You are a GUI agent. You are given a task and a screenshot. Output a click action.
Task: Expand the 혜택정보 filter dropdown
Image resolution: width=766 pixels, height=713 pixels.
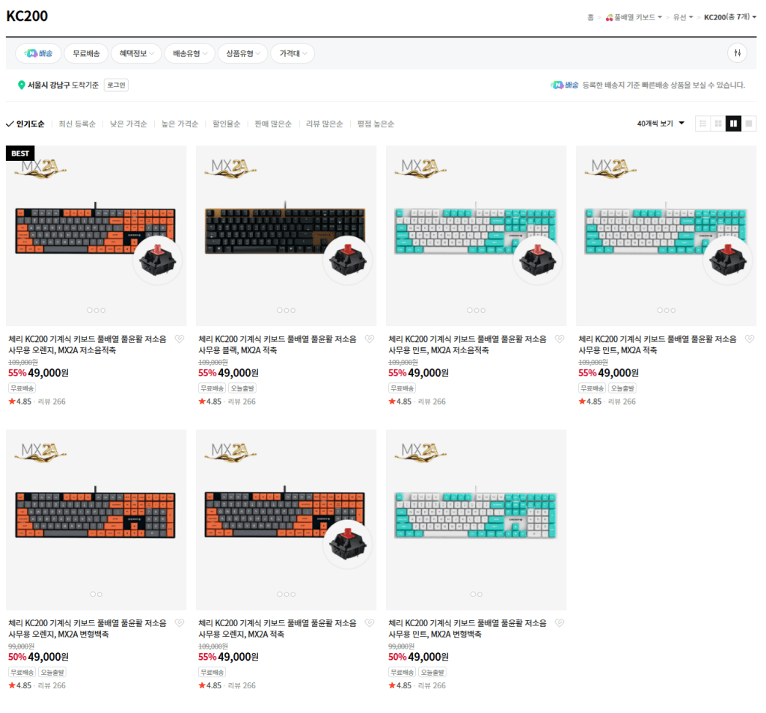[x=136, y=53]
